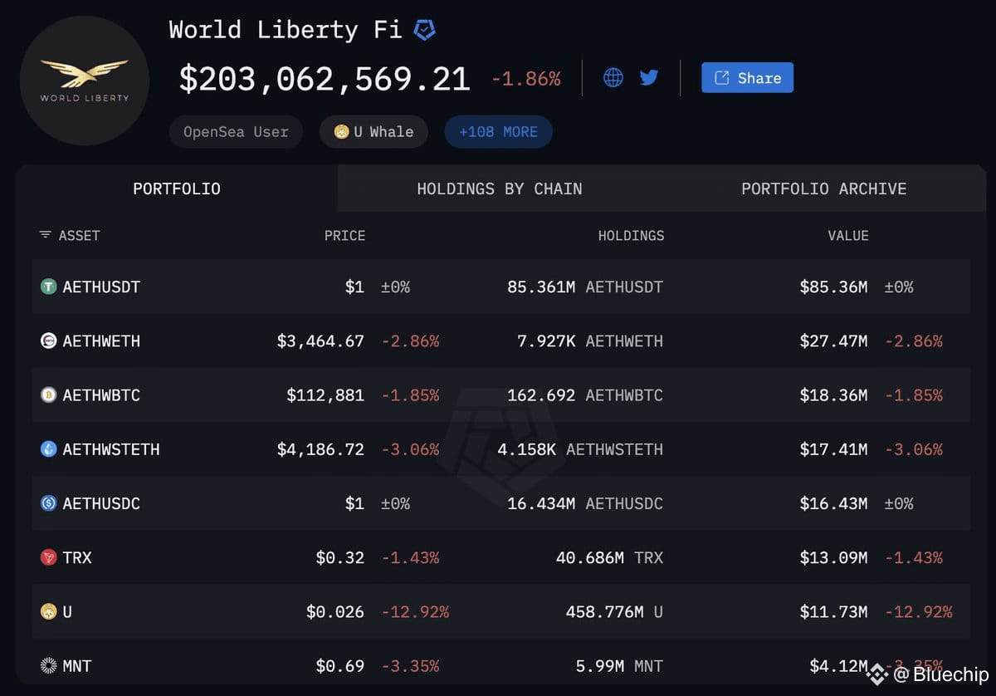Viewport: 996px width, 696px height.
Task: Click the $18.36M value cell
Action: pos(834,395)
